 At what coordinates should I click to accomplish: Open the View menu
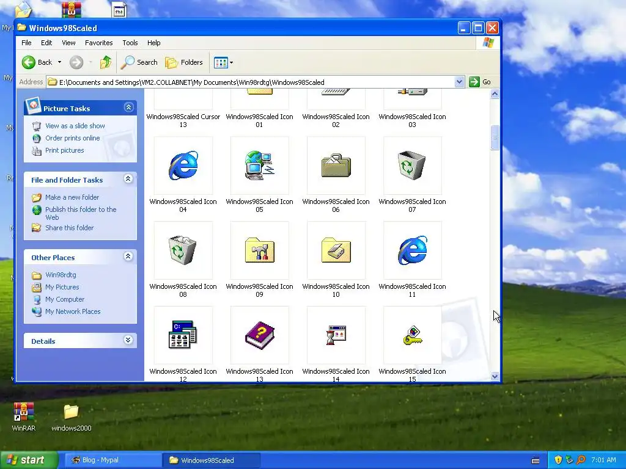[68, 43]
